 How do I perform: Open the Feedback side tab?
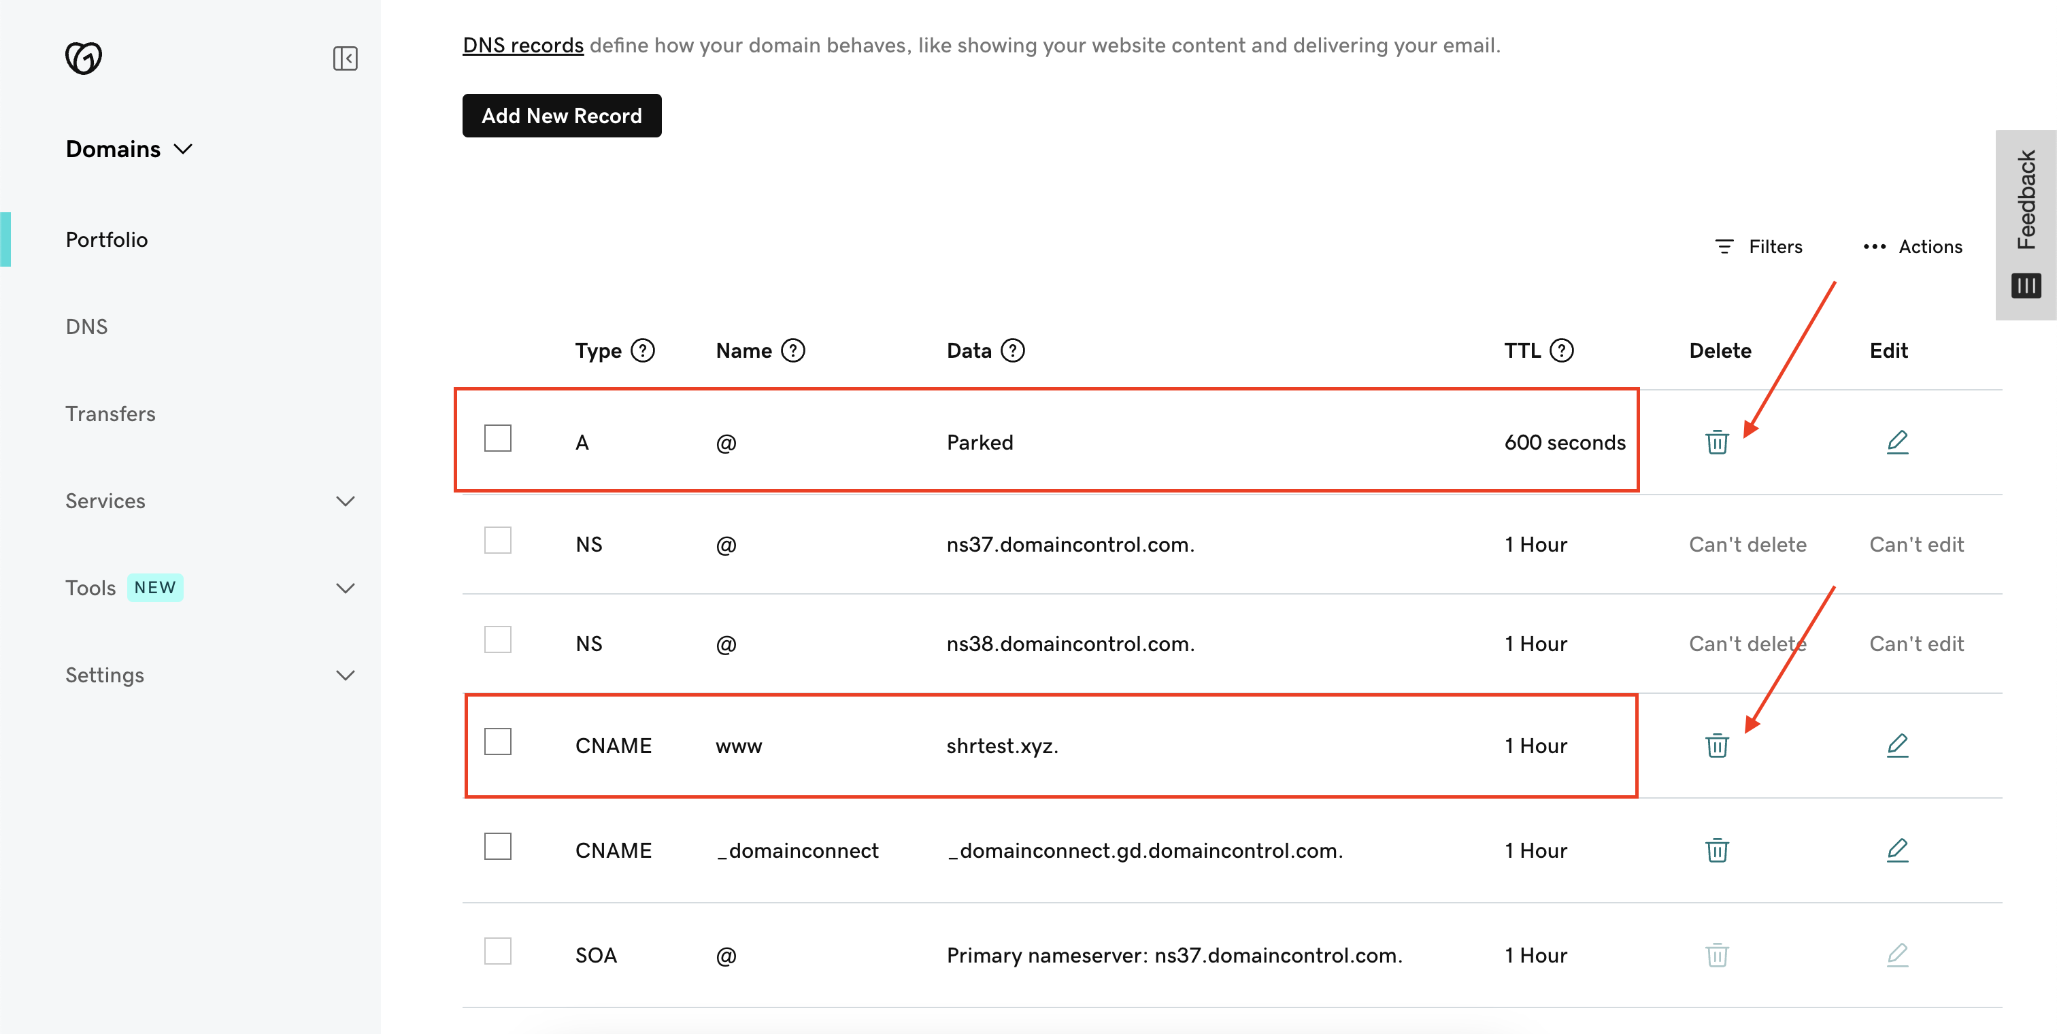[x=2025, y=199]
